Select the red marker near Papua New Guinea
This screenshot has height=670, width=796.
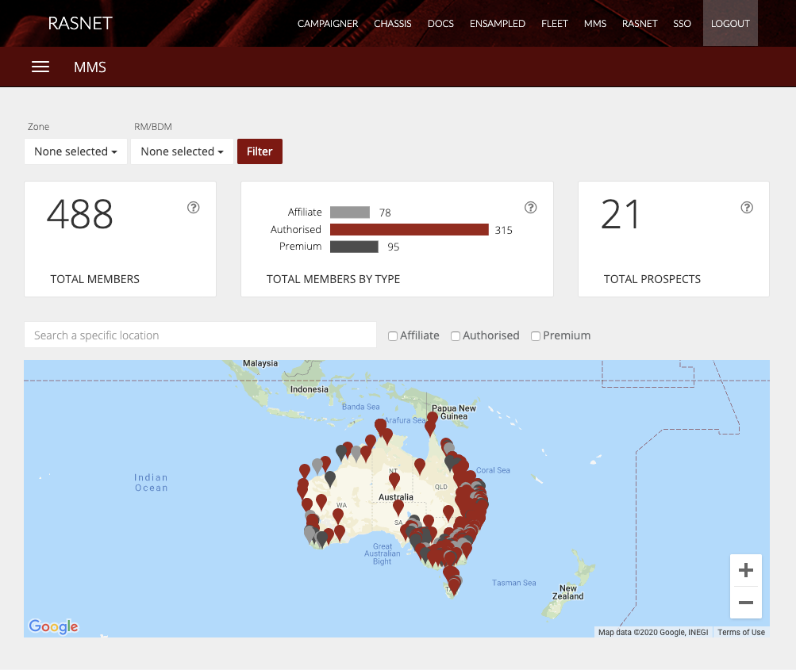coord(433,419)
